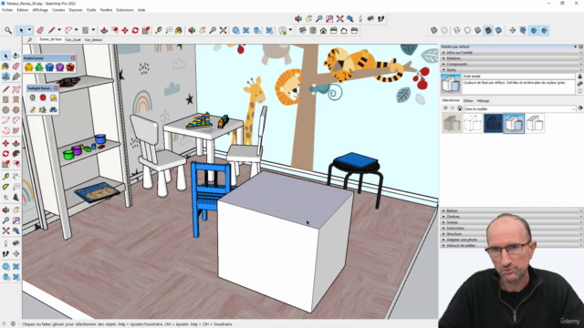
Task: Choose the Rotated Rectangle tool in the left palette
Action: coord(16,99)
